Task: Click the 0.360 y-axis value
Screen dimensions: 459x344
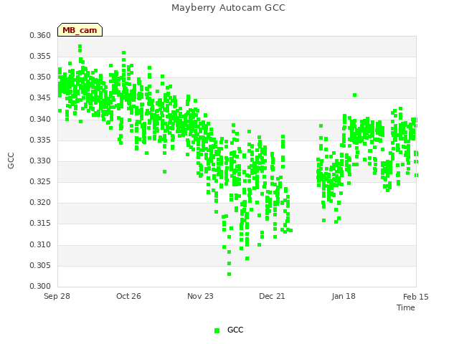Action: click(x=40, y=35)
